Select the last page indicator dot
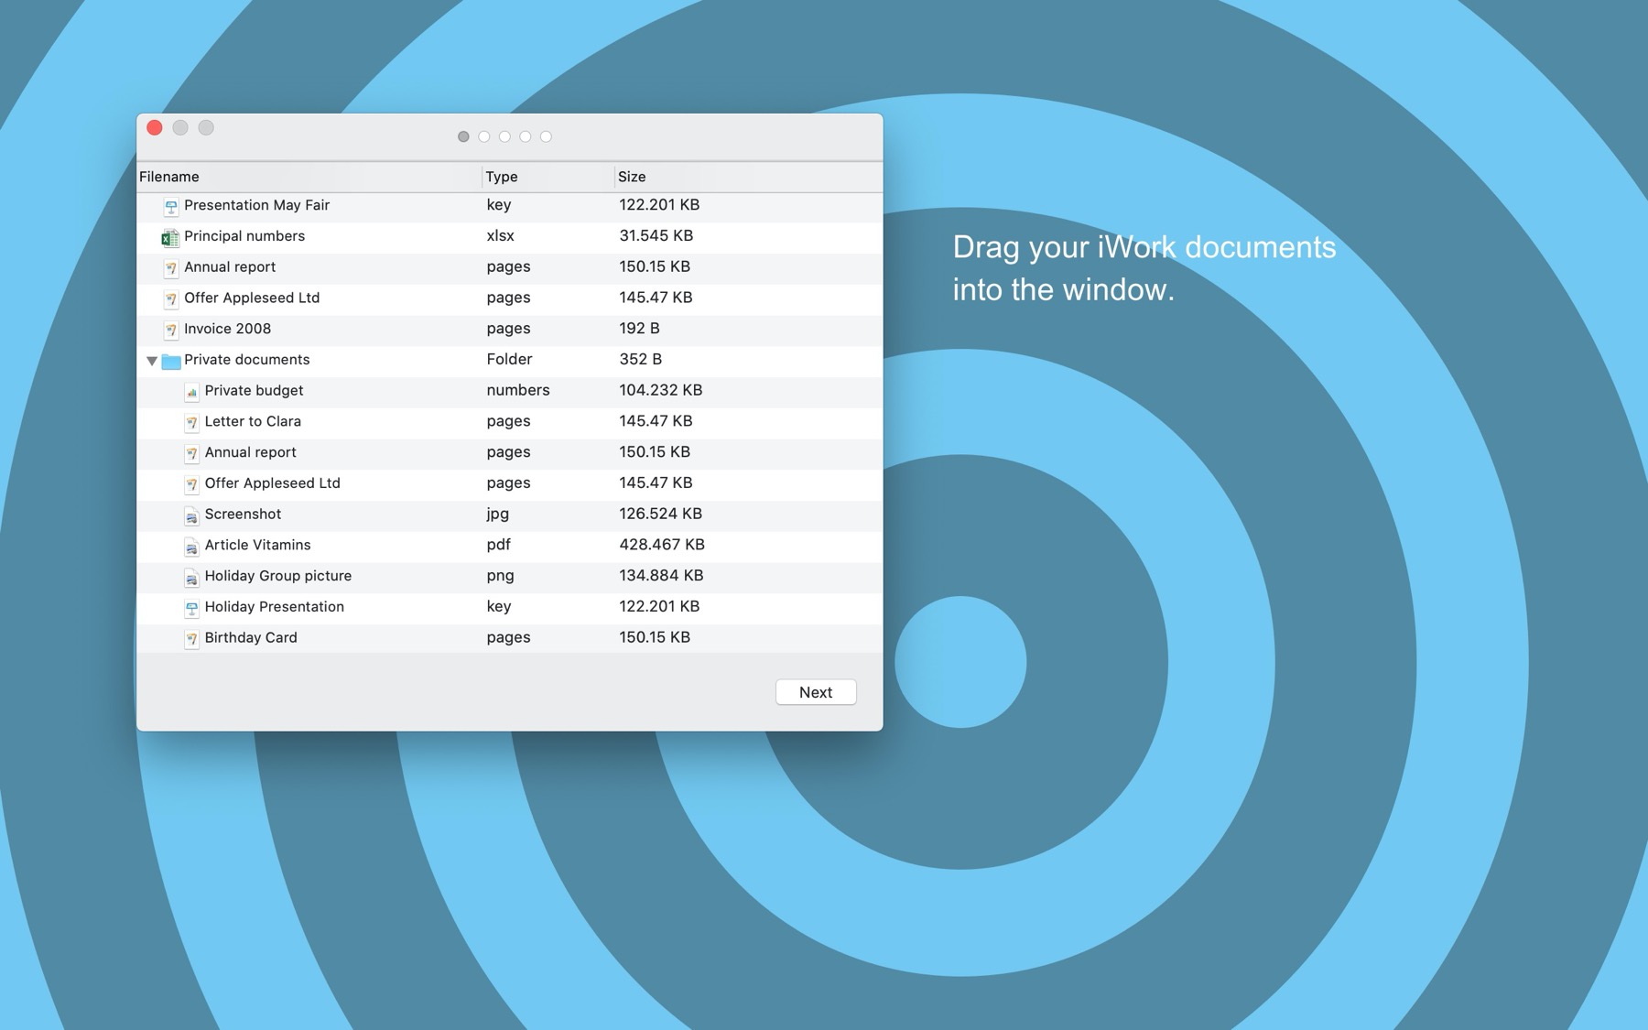 (x=547, y=136)
